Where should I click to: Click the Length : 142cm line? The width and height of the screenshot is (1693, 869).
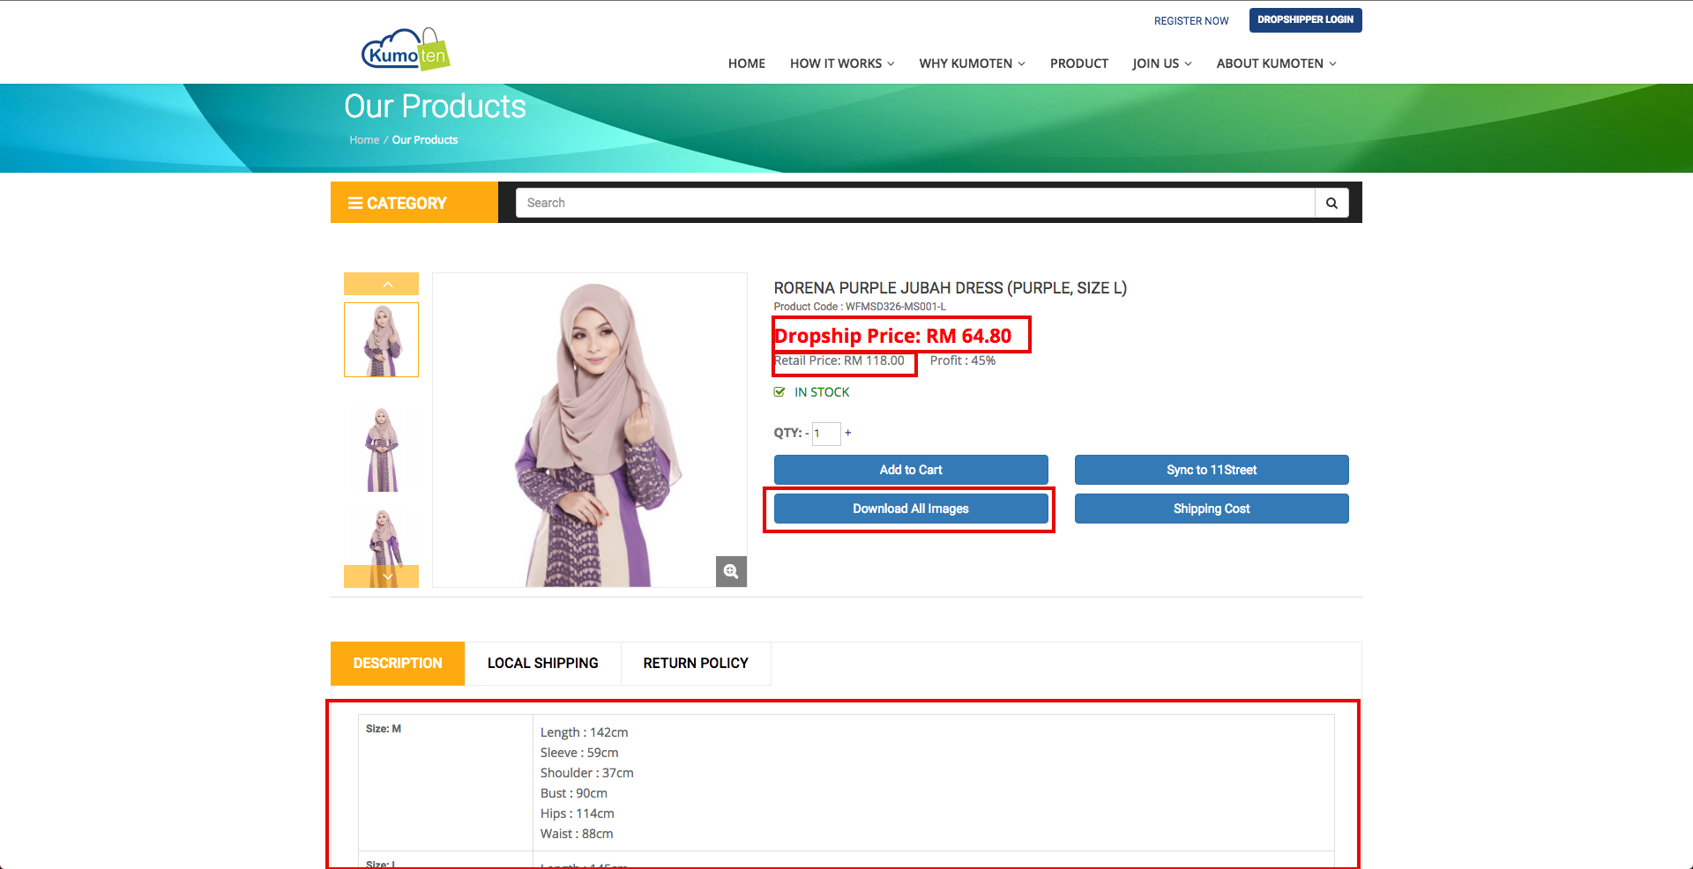[585, 732]
